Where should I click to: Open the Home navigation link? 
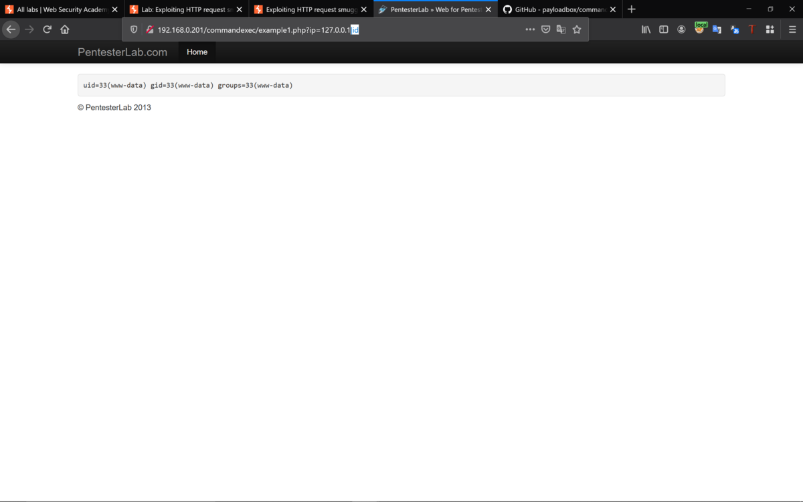197,52
